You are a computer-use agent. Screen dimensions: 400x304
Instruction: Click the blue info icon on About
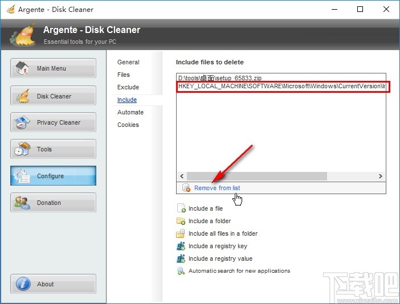(x=23, y=284)
